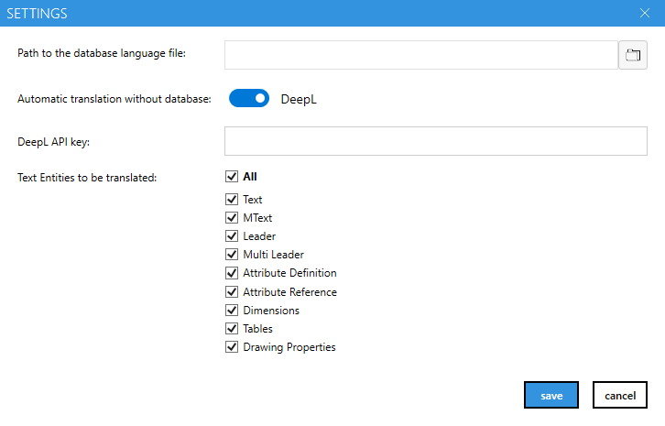Toggle the Attribute Definition checkbox
The width and height of the screenshot is (665, 426).
(232, 273)
